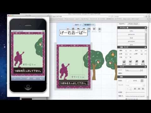
Task: Click the send-backward layer icon
Action: click(x=137, y=62)
